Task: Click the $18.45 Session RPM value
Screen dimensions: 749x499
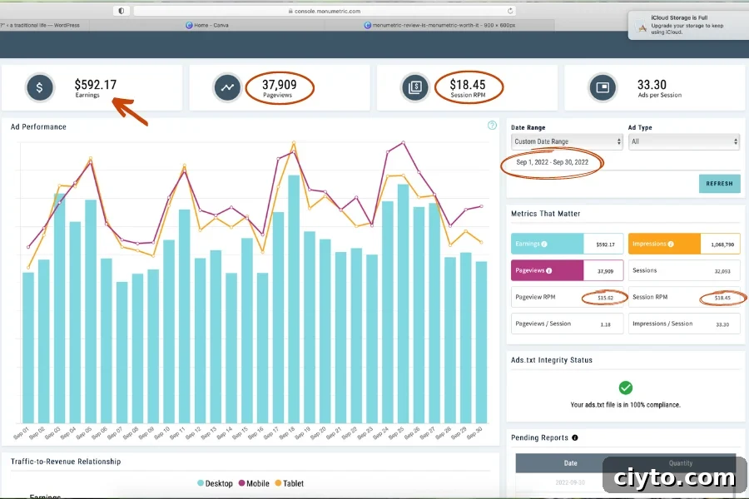Action: point(468,85)
